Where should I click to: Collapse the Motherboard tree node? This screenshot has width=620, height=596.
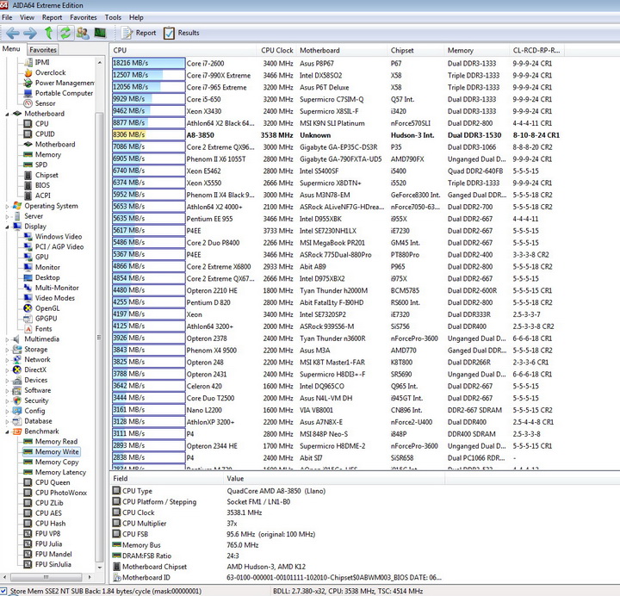pos(7,114)
